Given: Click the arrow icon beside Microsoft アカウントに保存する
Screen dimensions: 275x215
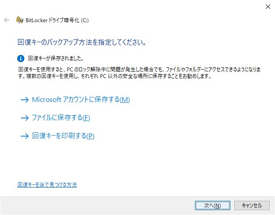Looking at the screenshot, I should point(24,100).
